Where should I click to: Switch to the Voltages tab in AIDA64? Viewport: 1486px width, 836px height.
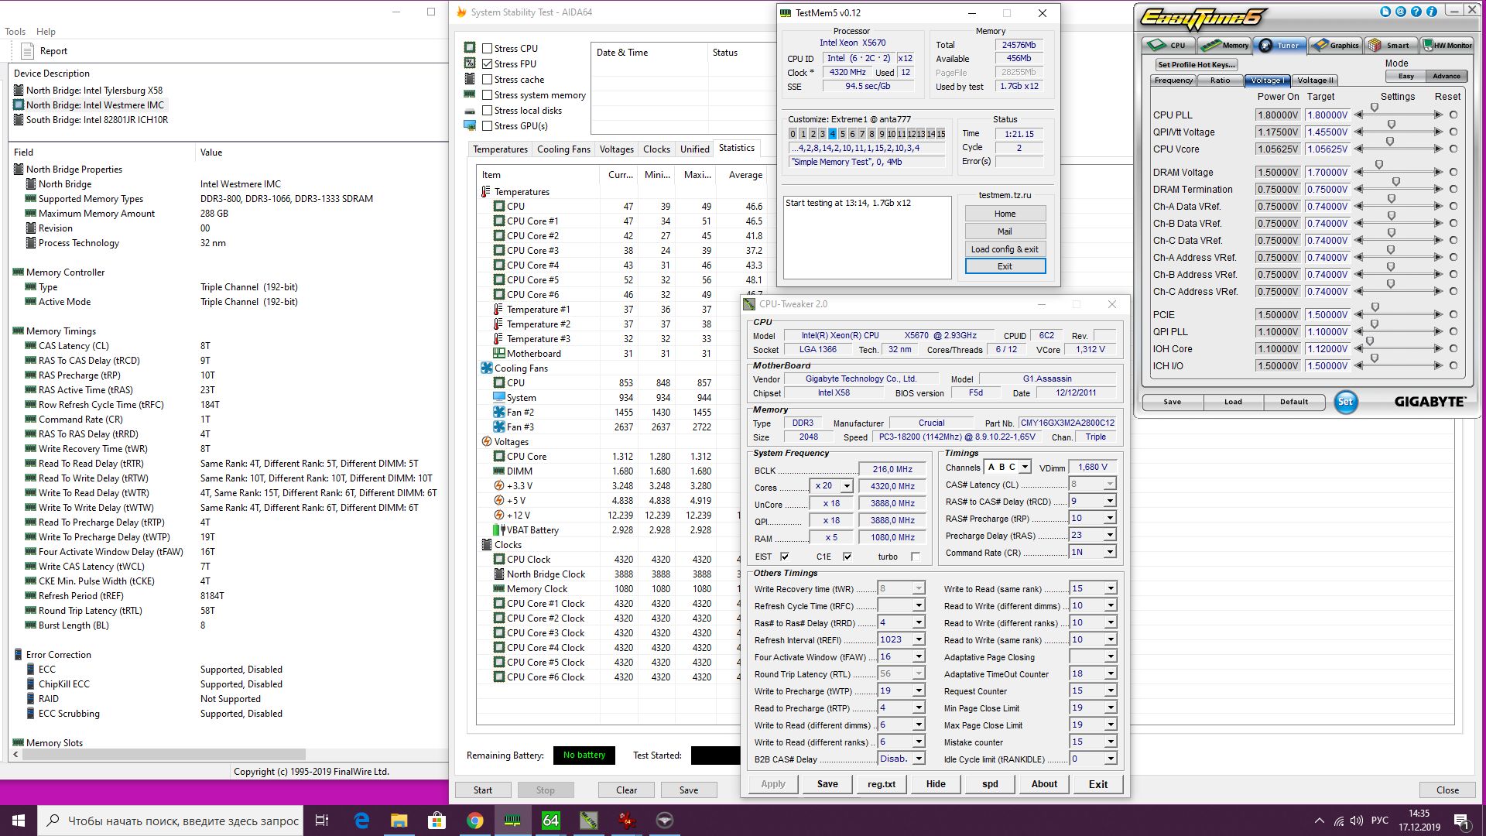pyautogui.click(x=616, y=149)
